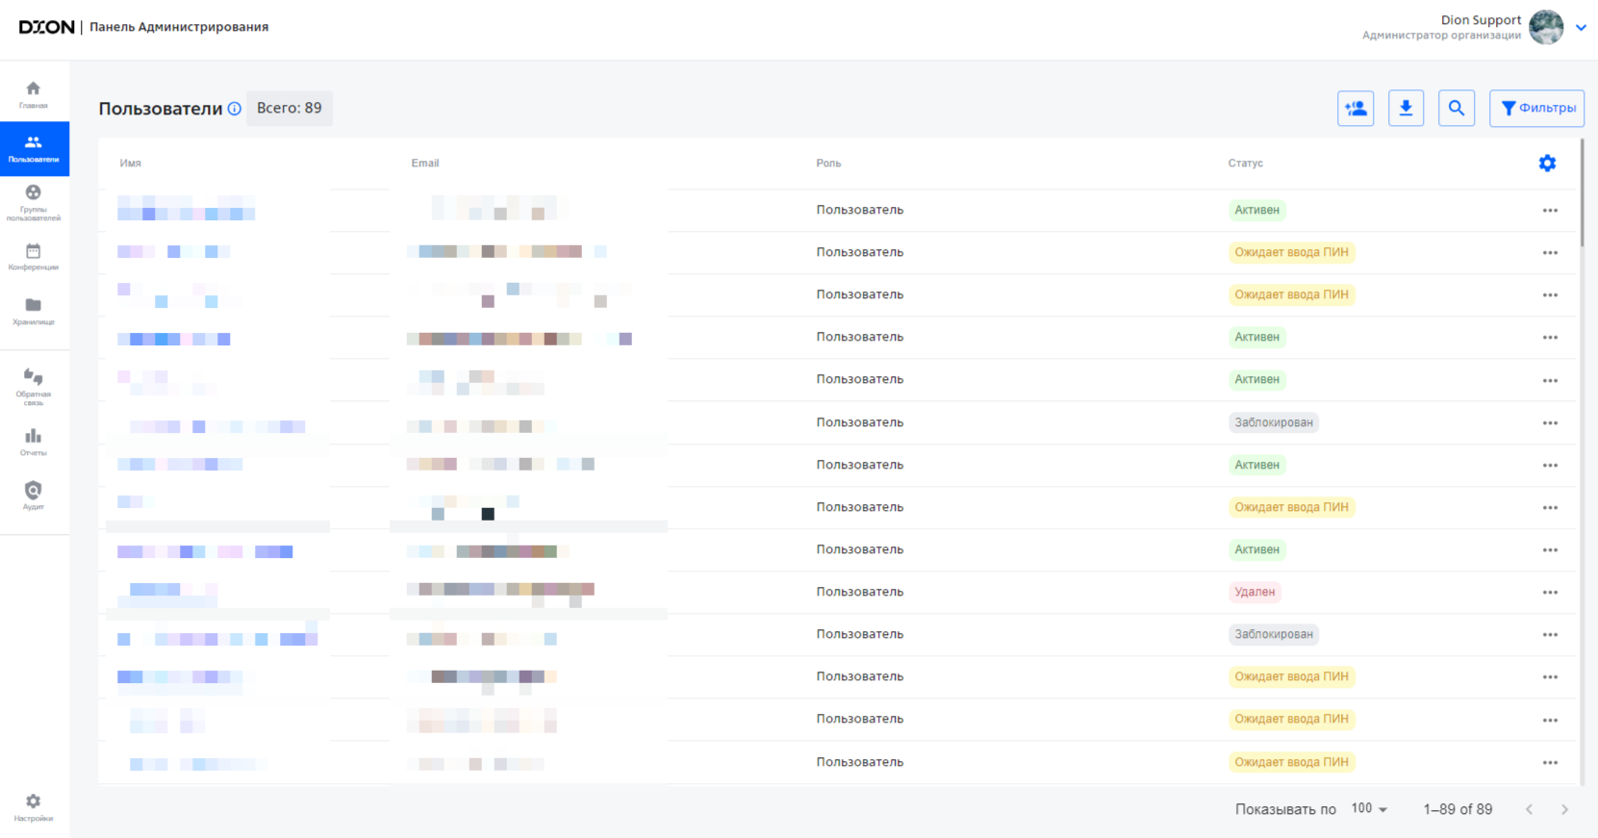Open table column settings gear
Screen dimensions: 1598x838
tap(1547, 164)
